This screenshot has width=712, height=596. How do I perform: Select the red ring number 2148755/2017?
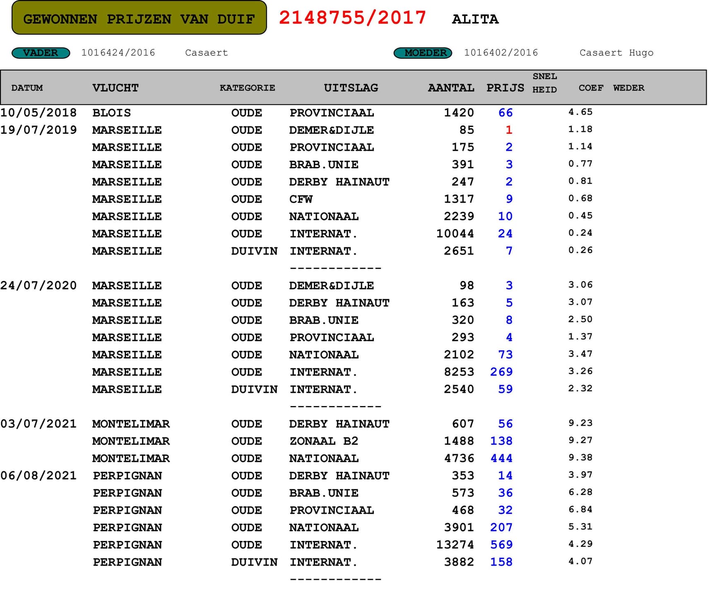coord(352,18)
